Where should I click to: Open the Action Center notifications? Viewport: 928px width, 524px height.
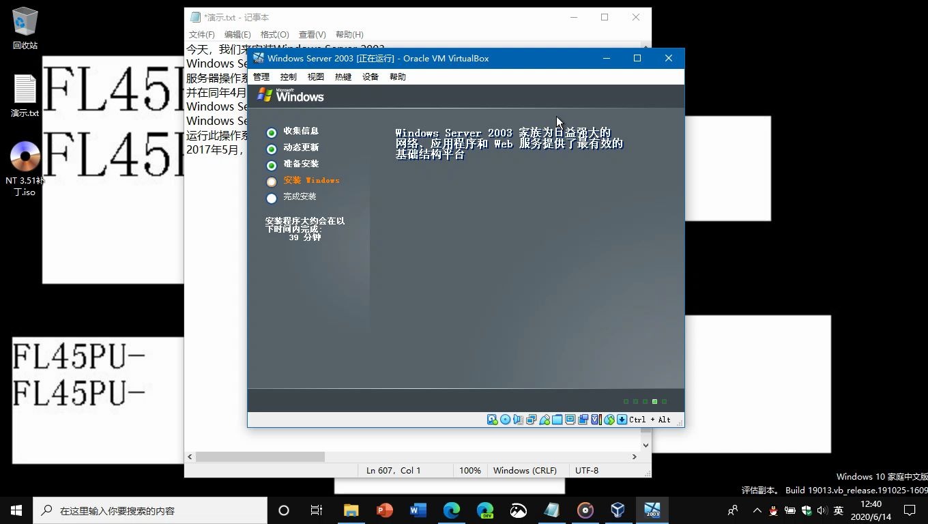(x=910, y=510)
